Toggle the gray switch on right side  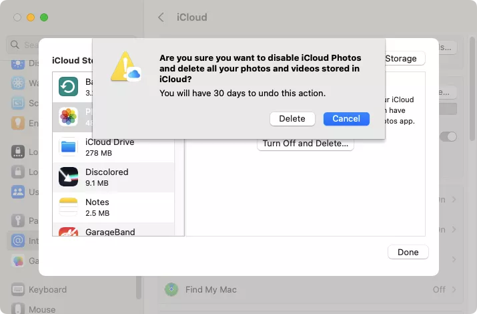[x=448, y=136]
